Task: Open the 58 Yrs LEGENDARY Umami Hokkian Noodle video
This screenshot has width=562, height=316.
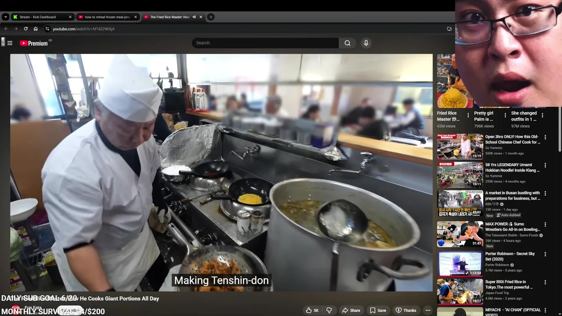Action: tap(512, 167)
